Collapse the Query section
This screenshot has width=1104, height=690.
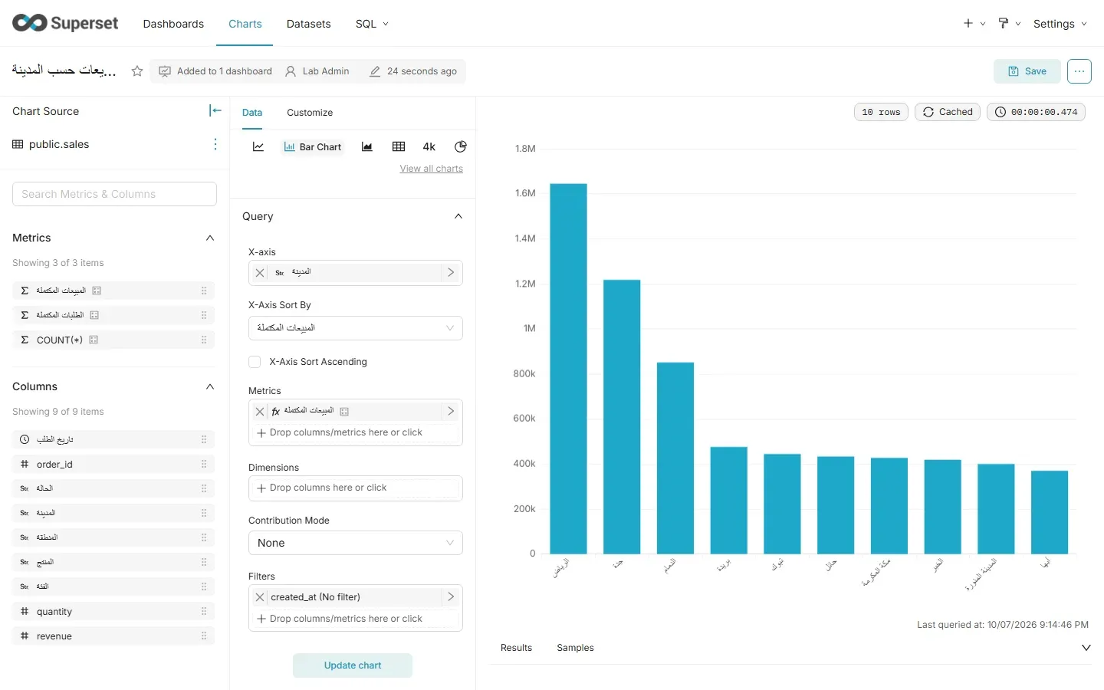click(458, 216)
